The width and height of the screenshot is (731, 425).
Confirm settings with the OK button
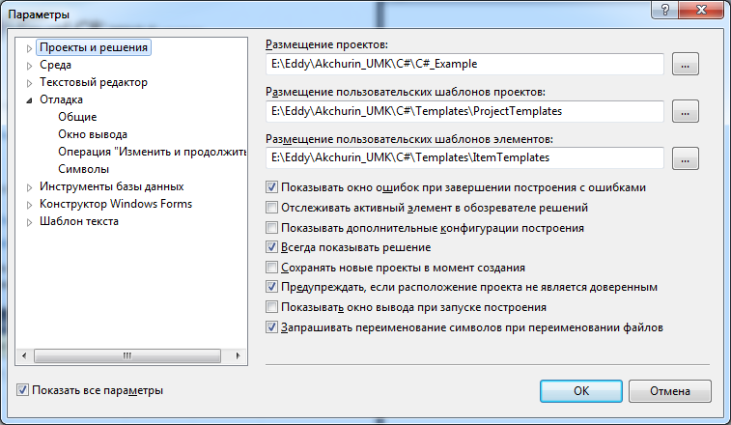tap(581, 391)
